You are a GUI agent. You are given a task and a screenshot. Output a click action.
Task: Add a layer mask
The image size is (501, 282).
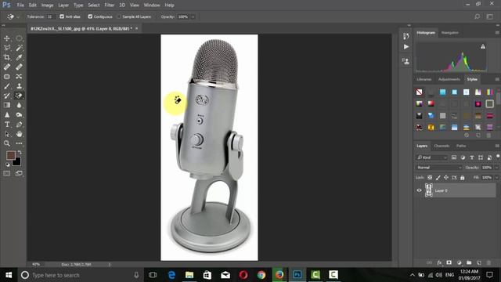(x=449, y=262)
